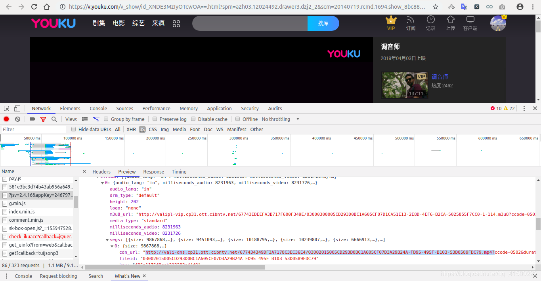Close the What's New drawer tab
Viewport: 541px width, 281px height.
pos(144,276)
